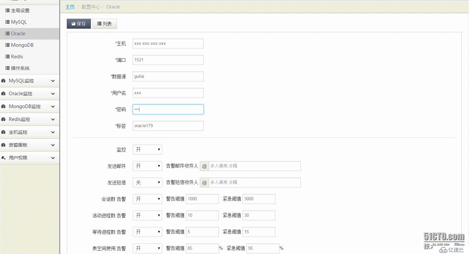Click the dashboard icon of MySQL监控
This screenshot has height=254, width=469.
[3, 81]
